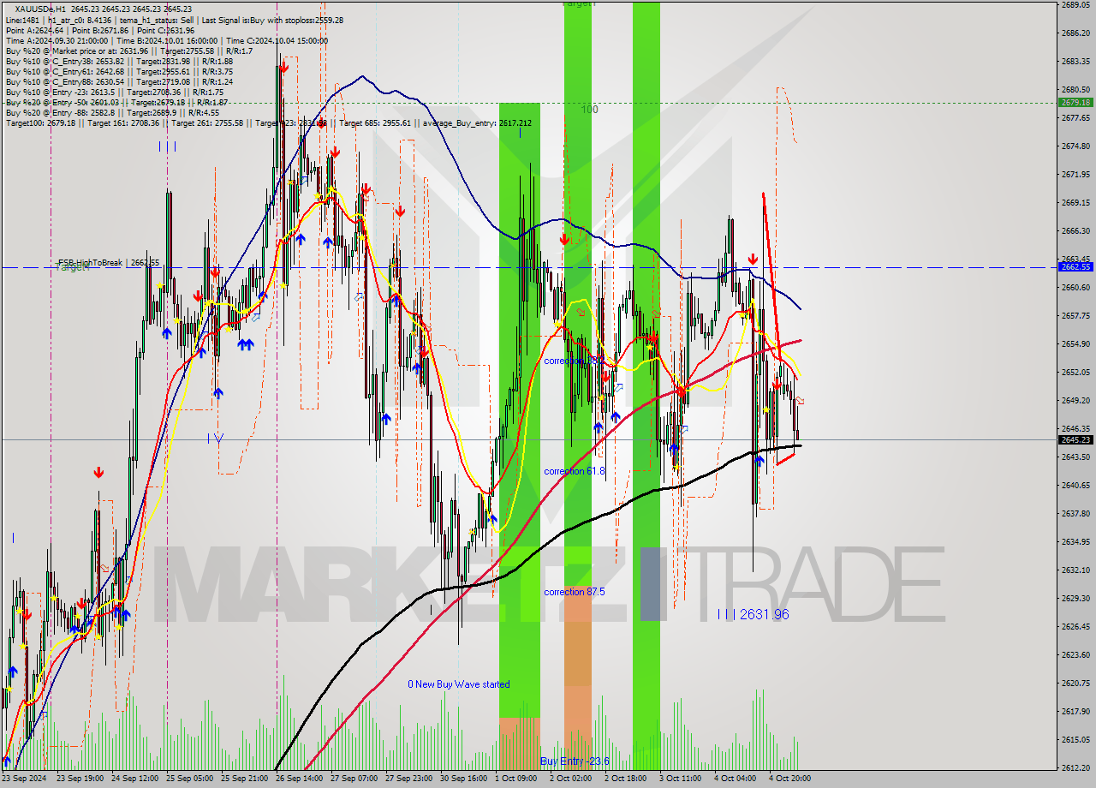Image resolution: width=1096 pixels, height=788 pixels.
Task: Click the 2686.20 price axis label
Action: pos(1075,33)
